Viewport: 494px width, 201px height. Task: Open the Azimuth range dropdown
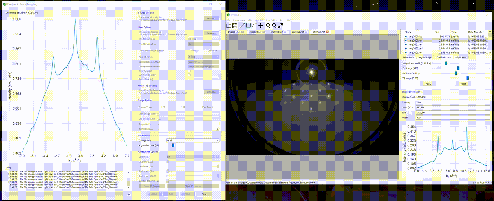tap(204, 57)
